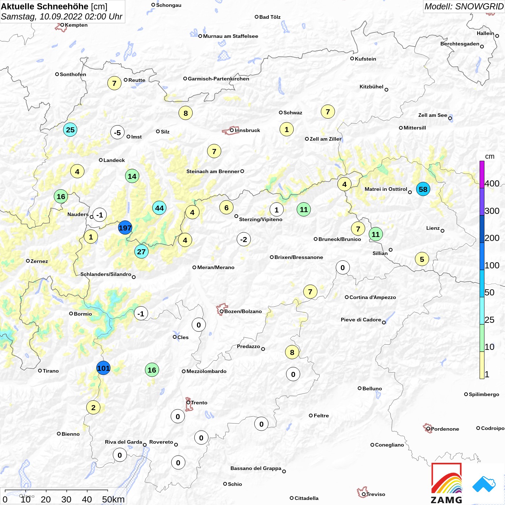
Task: Click the dark blue 200 cm legend color
Action: [x=482, y=229]
